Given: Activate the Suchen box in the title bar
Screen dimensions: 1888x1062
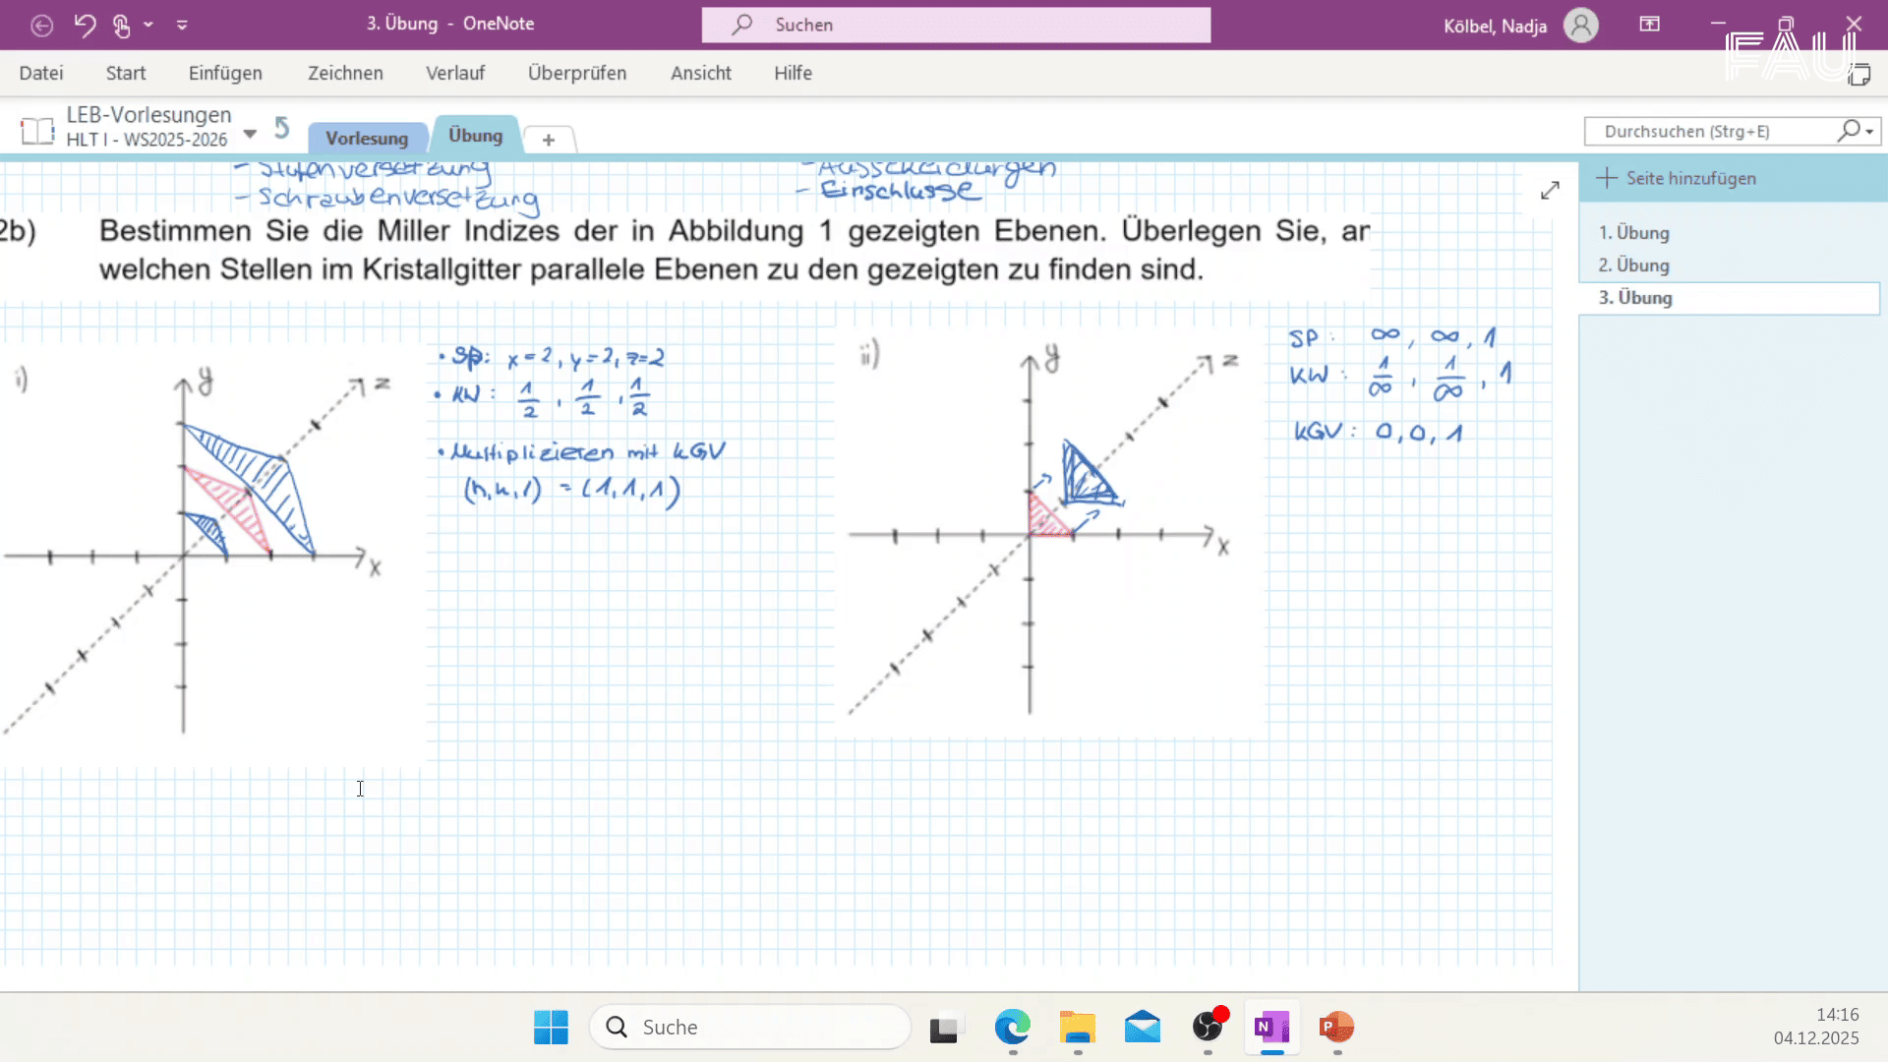Looking at the screenshot, I should pyautogui.click(x=954, y=25).
